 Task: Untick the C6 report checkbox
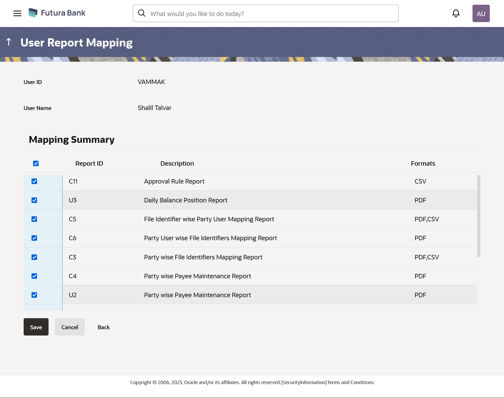coord(34,238)
